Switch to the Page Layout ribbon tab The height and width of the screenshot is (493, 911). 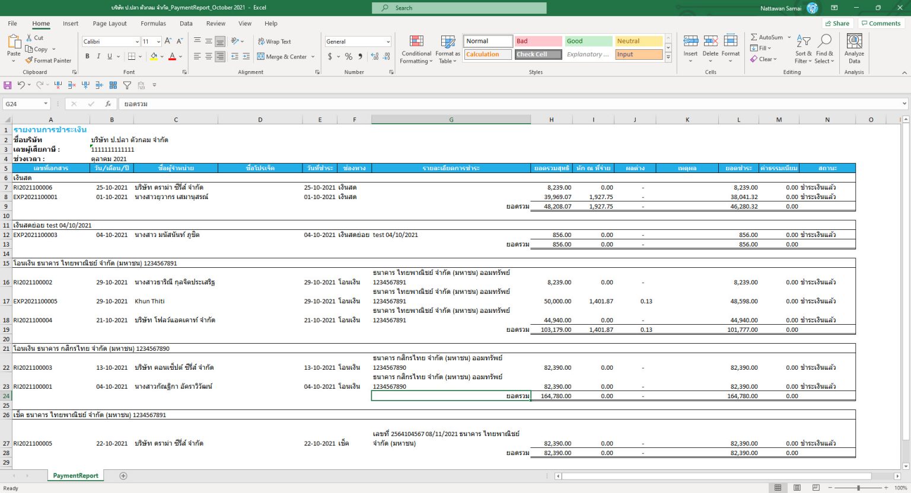[110, 24]
